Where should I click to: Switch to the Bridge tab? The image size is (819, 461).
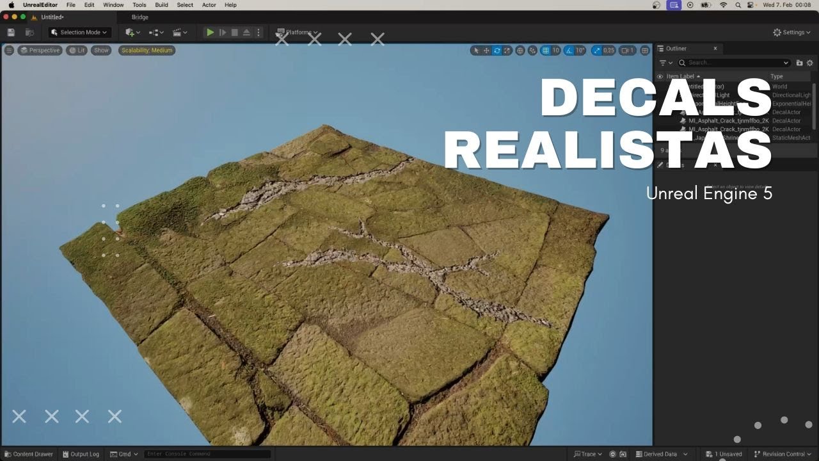pos(140,17)
